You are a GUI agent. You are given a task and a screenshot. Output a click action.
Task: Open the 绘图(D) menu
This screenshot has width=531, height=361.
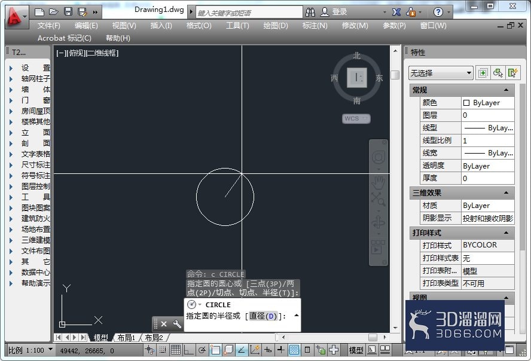click(276, 25)
